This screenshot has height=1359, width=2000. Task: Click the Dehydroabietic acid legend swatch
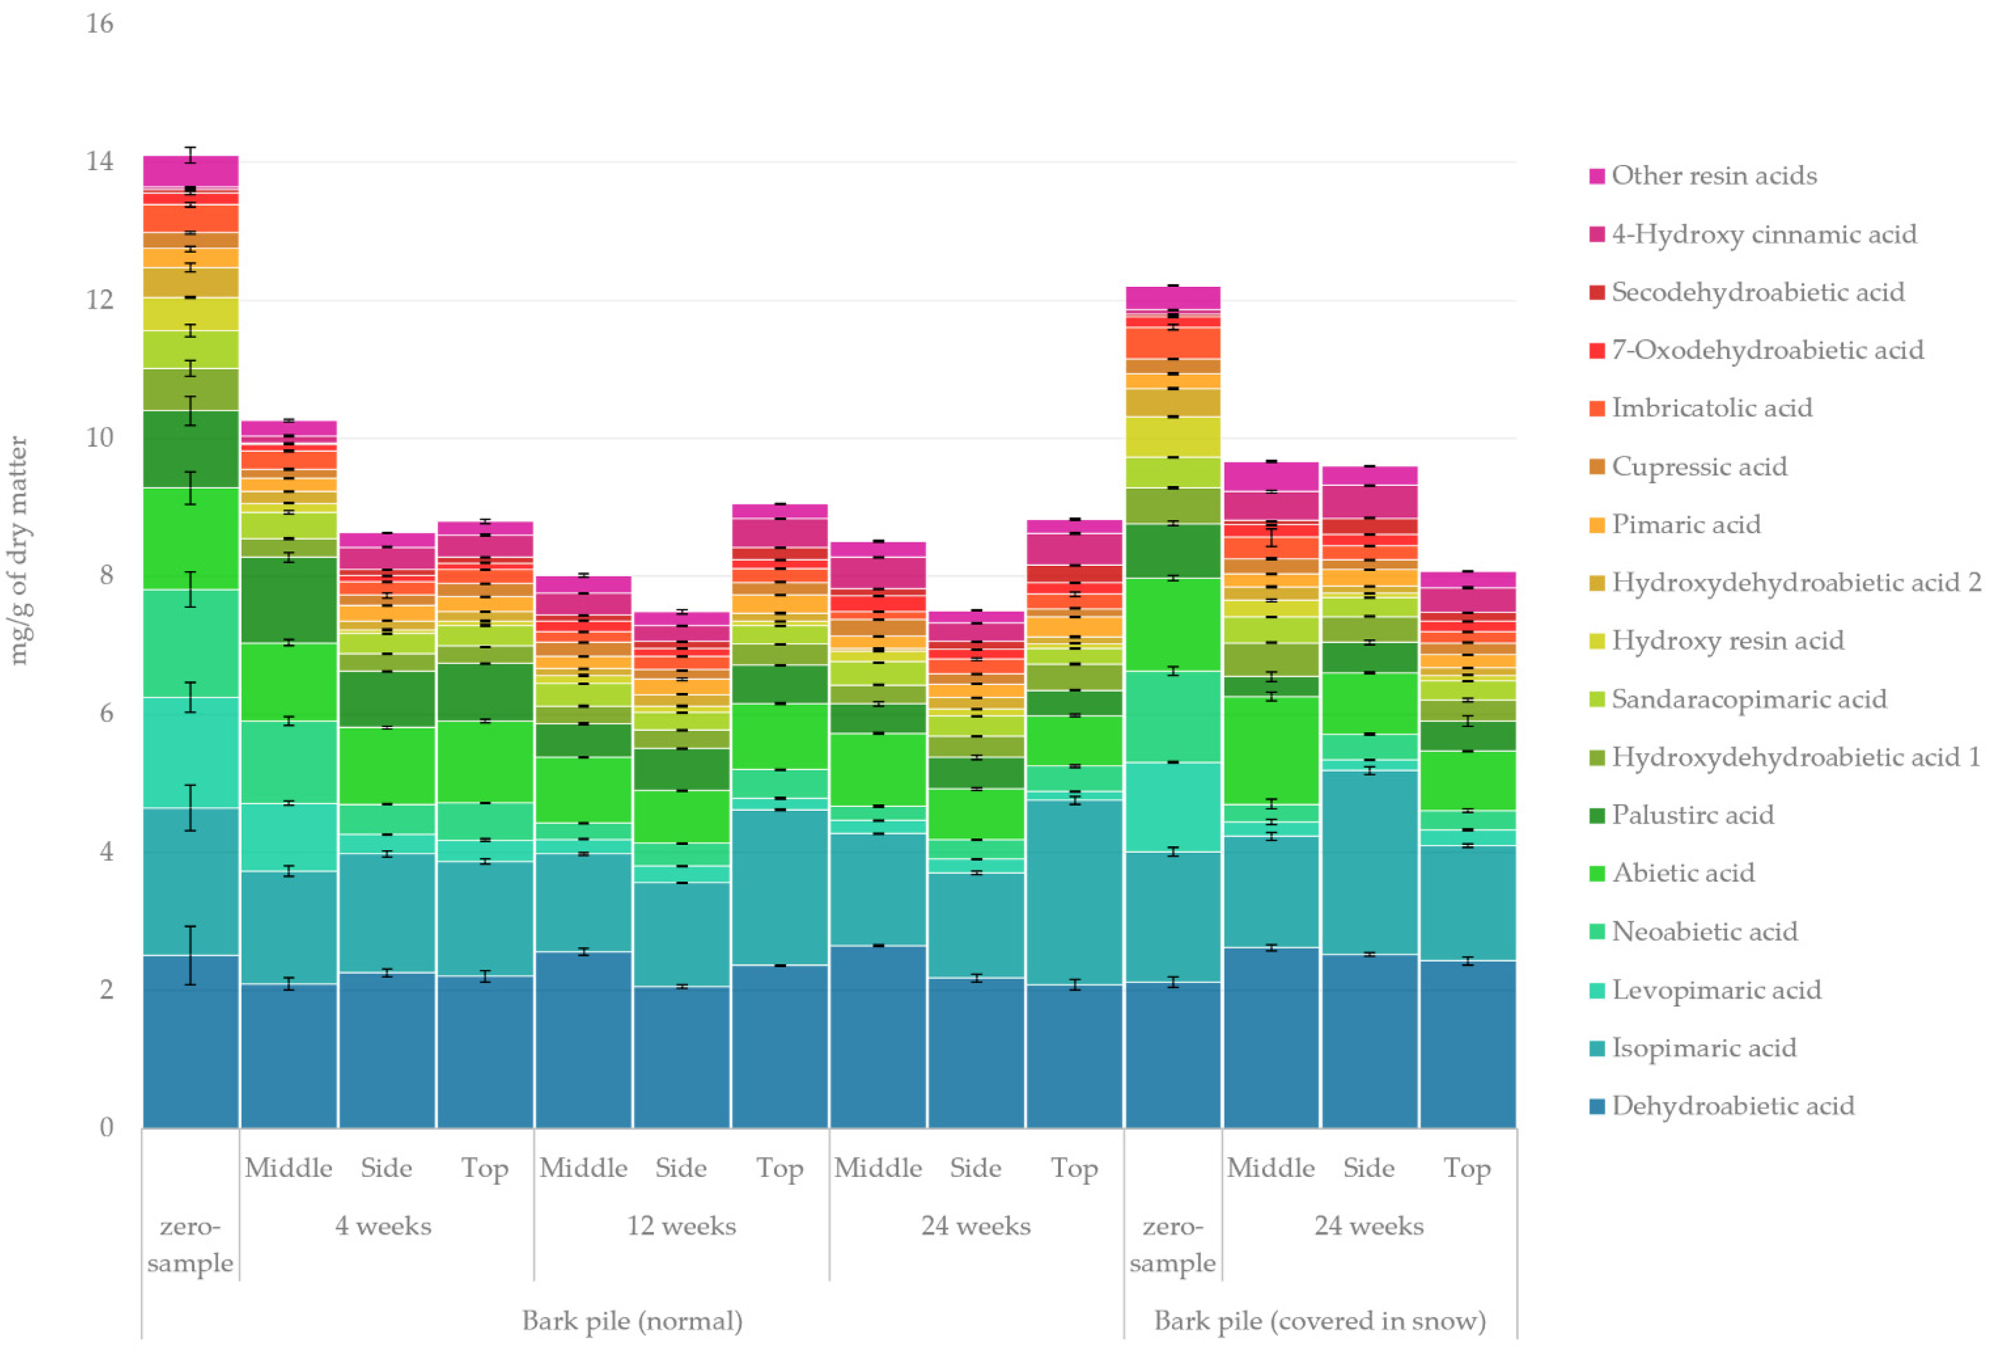tap(1596, 1107)
